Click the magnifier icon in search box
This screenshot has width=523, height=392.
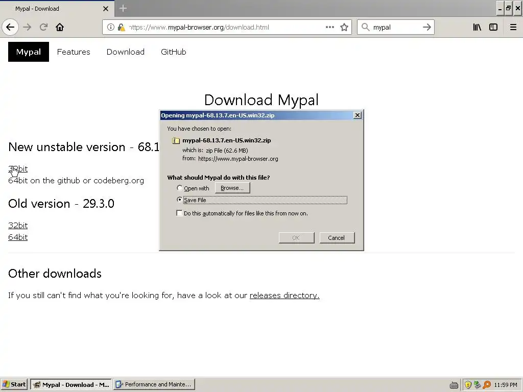point(366,27)
